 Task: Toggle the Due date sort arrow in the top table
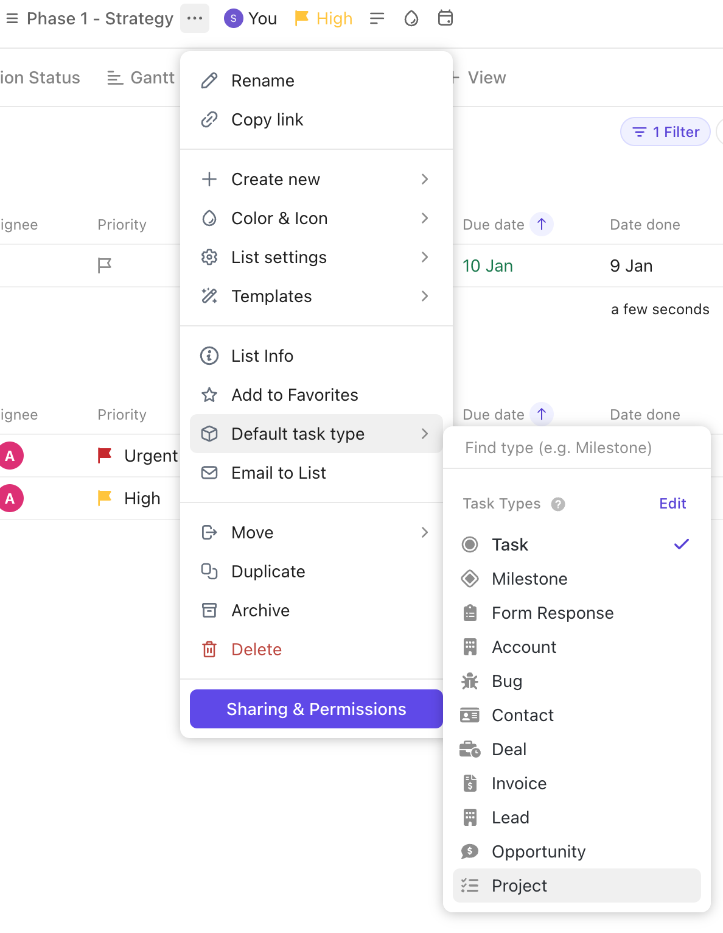point(542,225)
